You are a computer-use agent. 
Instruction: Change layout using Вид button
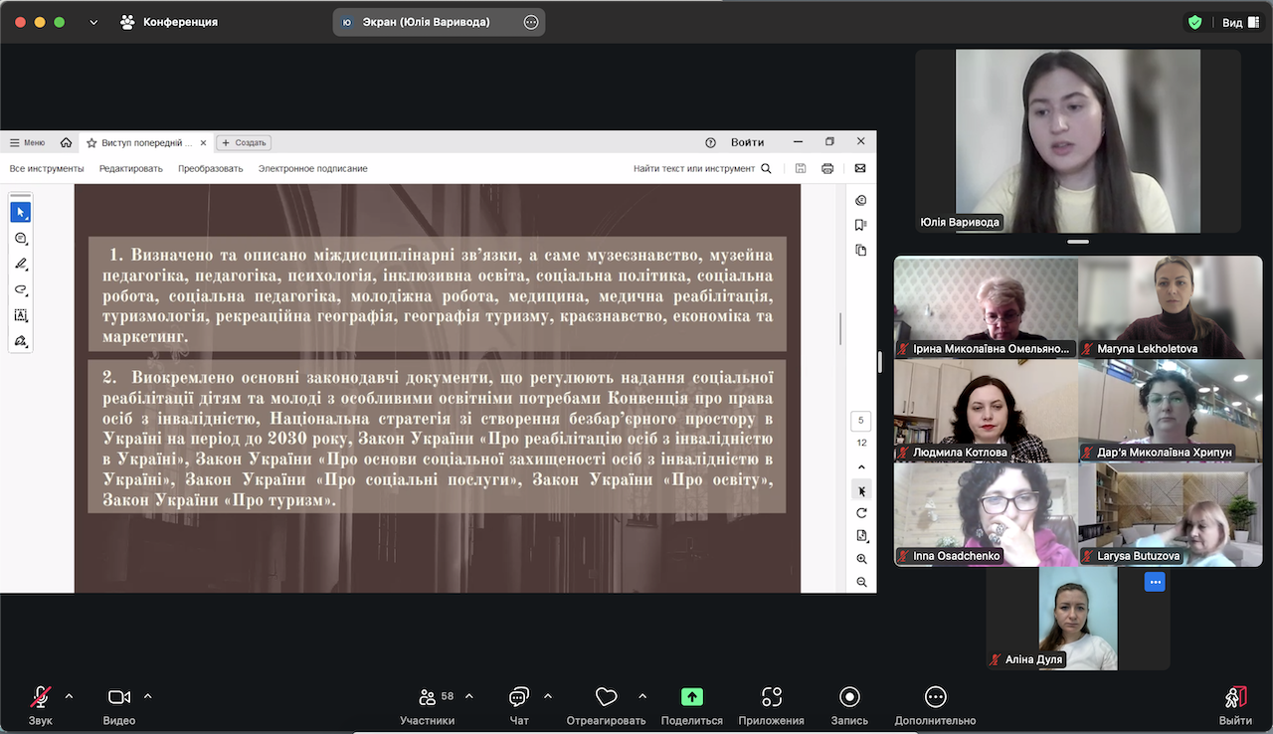pyautogui.click(x=1239, y=22)
